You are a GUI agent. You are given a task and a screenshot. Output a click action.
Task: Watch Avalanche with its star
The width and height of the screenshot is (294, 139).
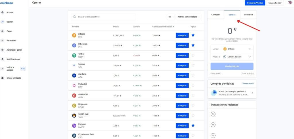[x=193, y=96]
